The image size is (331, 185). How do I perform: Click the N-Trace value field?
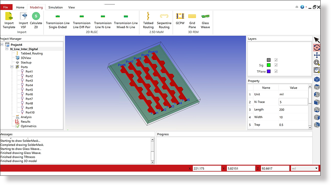click(x=293, y=102)
